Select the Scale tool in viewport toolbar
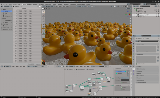The width and height of the screenshot is (160, 98). click(44, 24)
